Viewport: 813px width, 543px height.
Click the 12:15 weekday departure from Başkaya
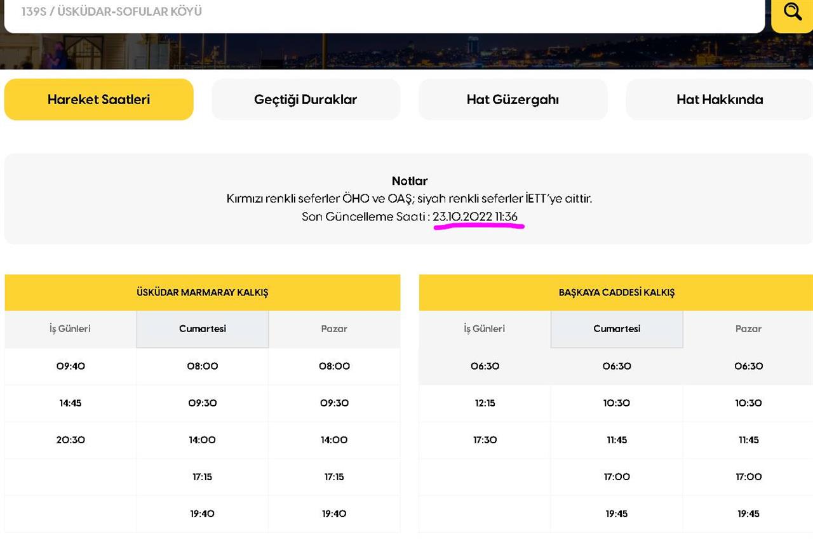point(485,403)
